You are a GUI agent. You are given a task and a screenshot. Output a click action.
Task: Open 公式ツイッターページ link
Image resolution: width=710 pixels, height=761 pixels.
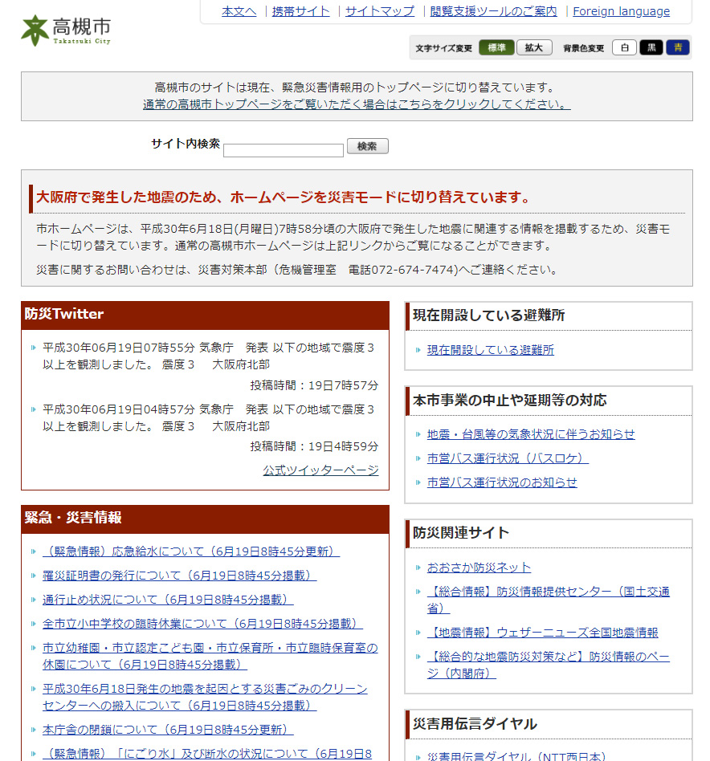click(320, 470)
